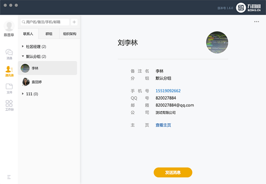266x184 pixels.
Task: Click the plus button to add contact
Action: coord(74,22)
